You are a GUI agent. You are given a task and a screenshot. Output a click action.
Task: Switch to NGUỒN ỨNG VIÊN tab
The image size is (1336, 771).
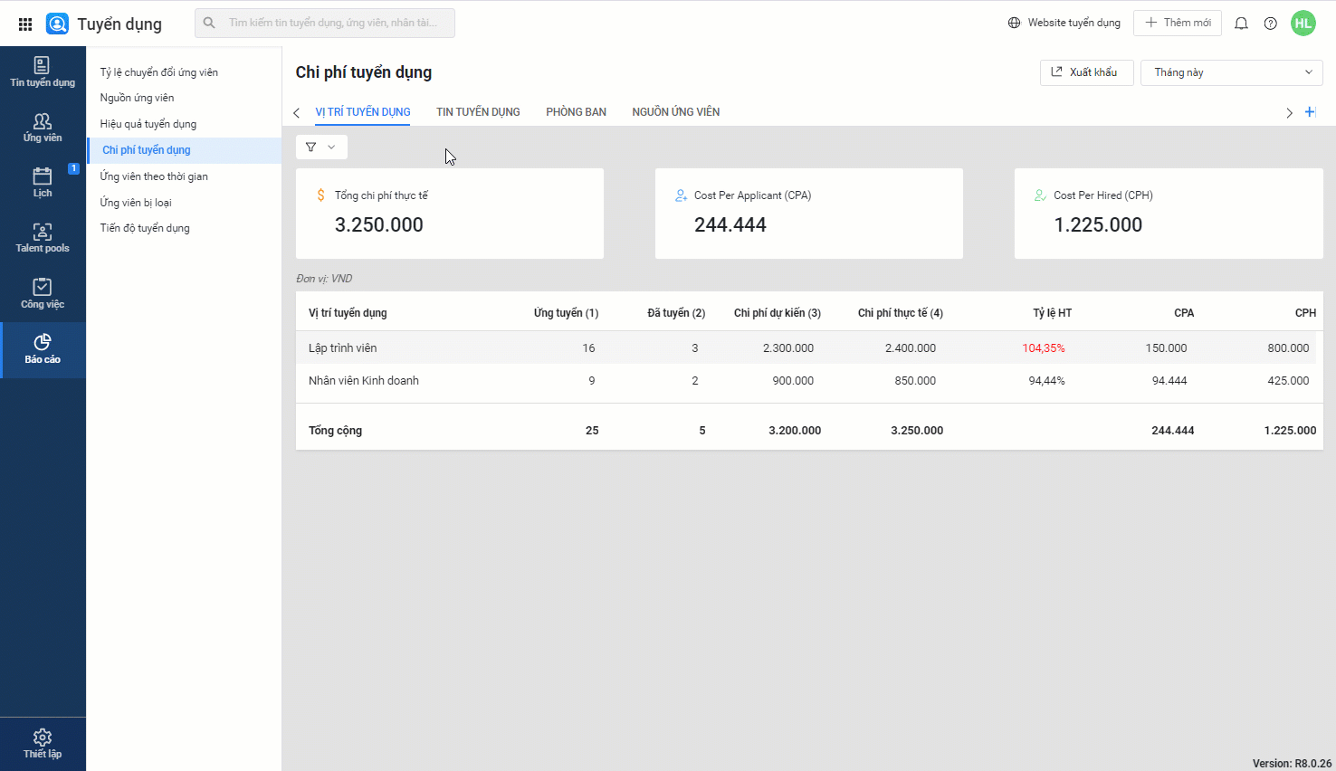pyautogui.click(x=675, y=112)
